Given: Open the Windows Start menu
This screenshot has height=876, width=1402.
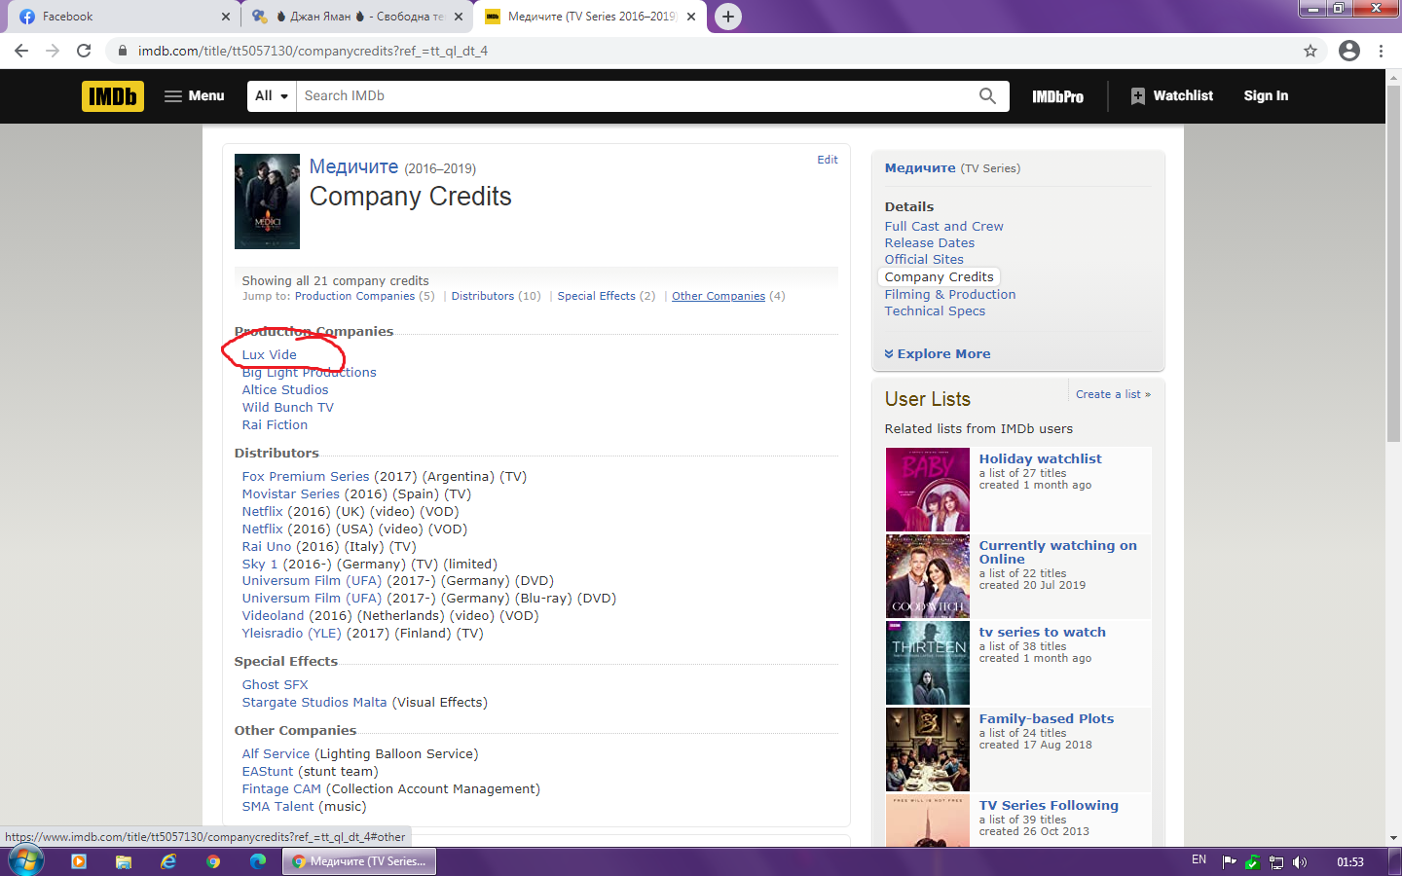Looking at the screenshot, I should [x=26, y=861].
